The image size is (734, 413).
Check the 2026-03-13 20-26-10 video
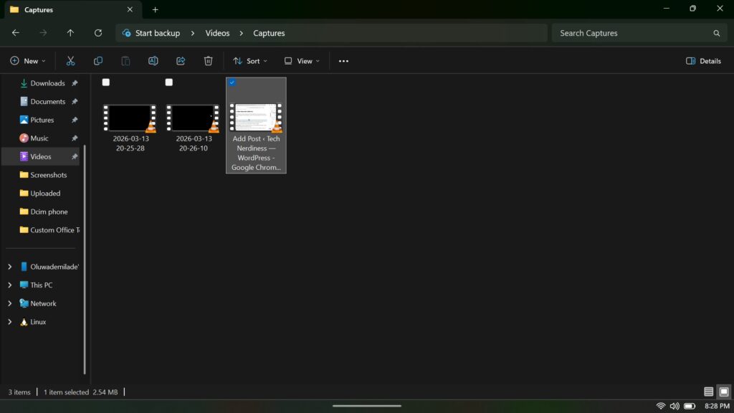click(x=169, y=82)
